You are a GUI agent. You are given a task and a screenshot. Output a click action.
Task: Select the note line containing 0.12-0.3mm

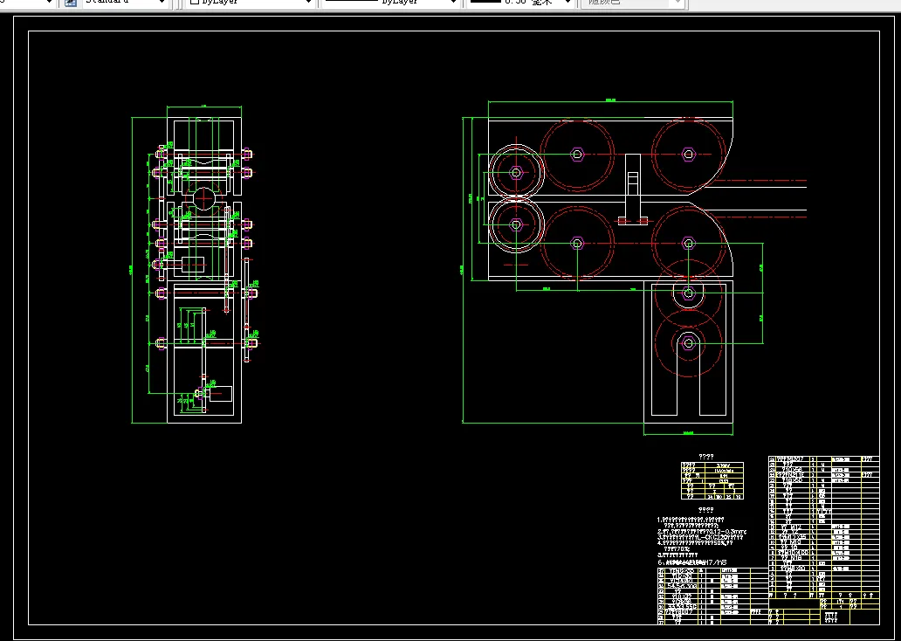pyautogui.click(x=702, y=532)
